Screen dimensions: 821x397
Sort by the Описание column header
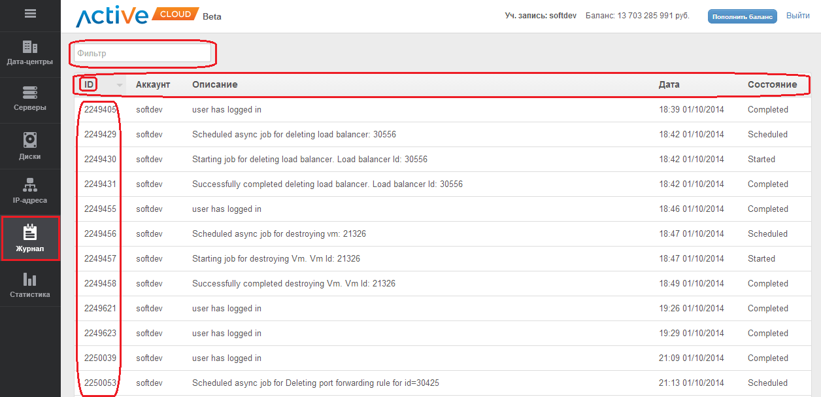[x=214, y=84]
